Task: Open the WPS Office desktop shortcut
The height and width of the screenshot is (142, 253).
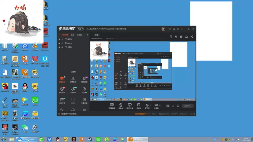Action: (x=35, y=60)
